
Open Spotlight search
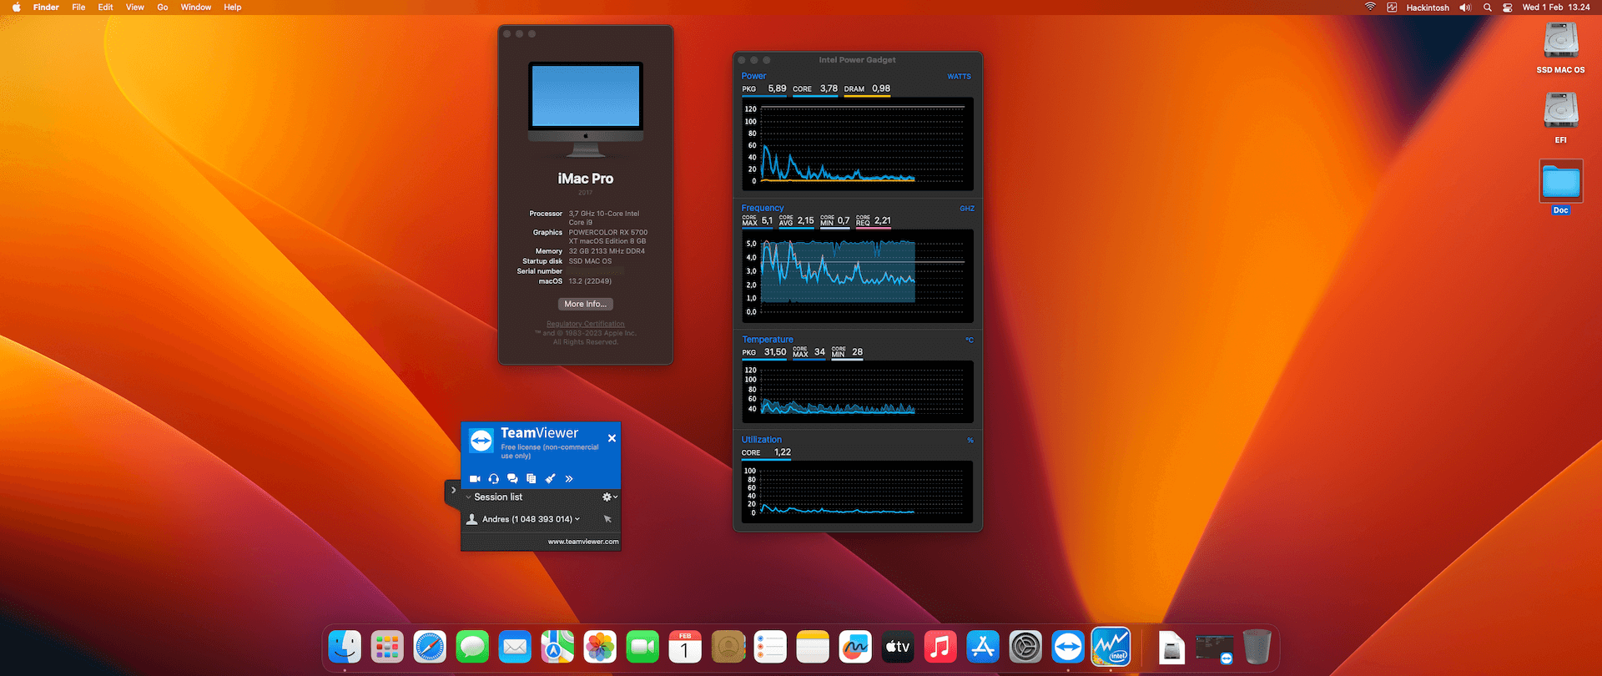coord(1487,8)
